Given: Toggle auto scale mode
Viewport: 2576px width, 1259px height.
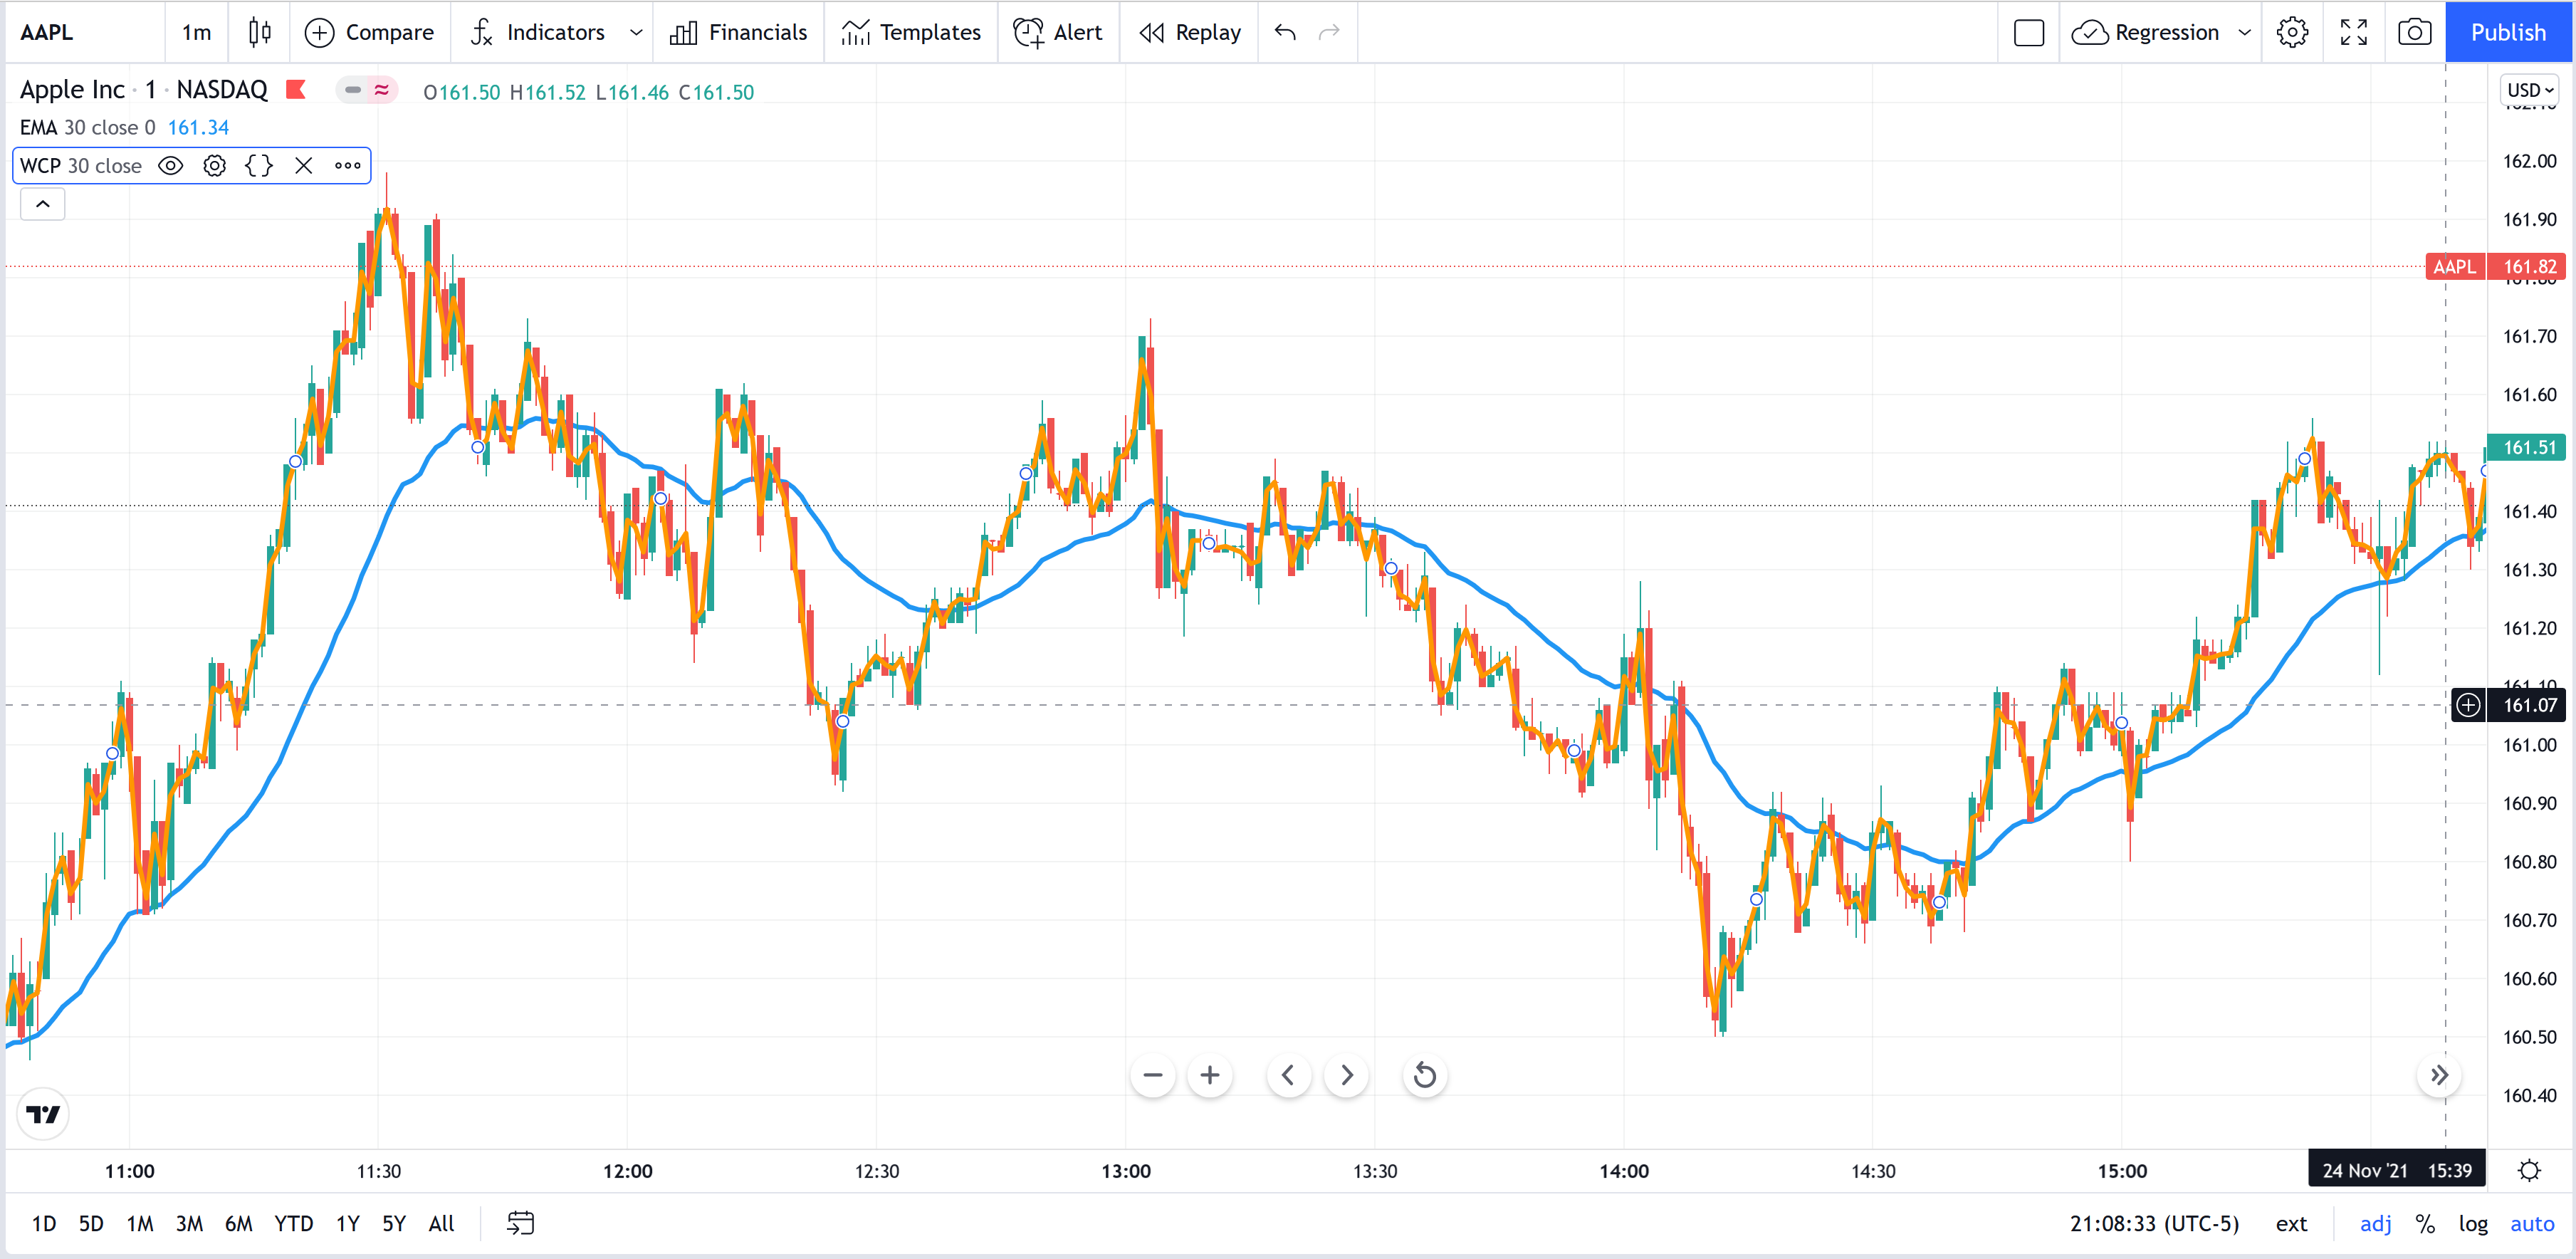Looking at the screenshot, I should (2532, 1224).
